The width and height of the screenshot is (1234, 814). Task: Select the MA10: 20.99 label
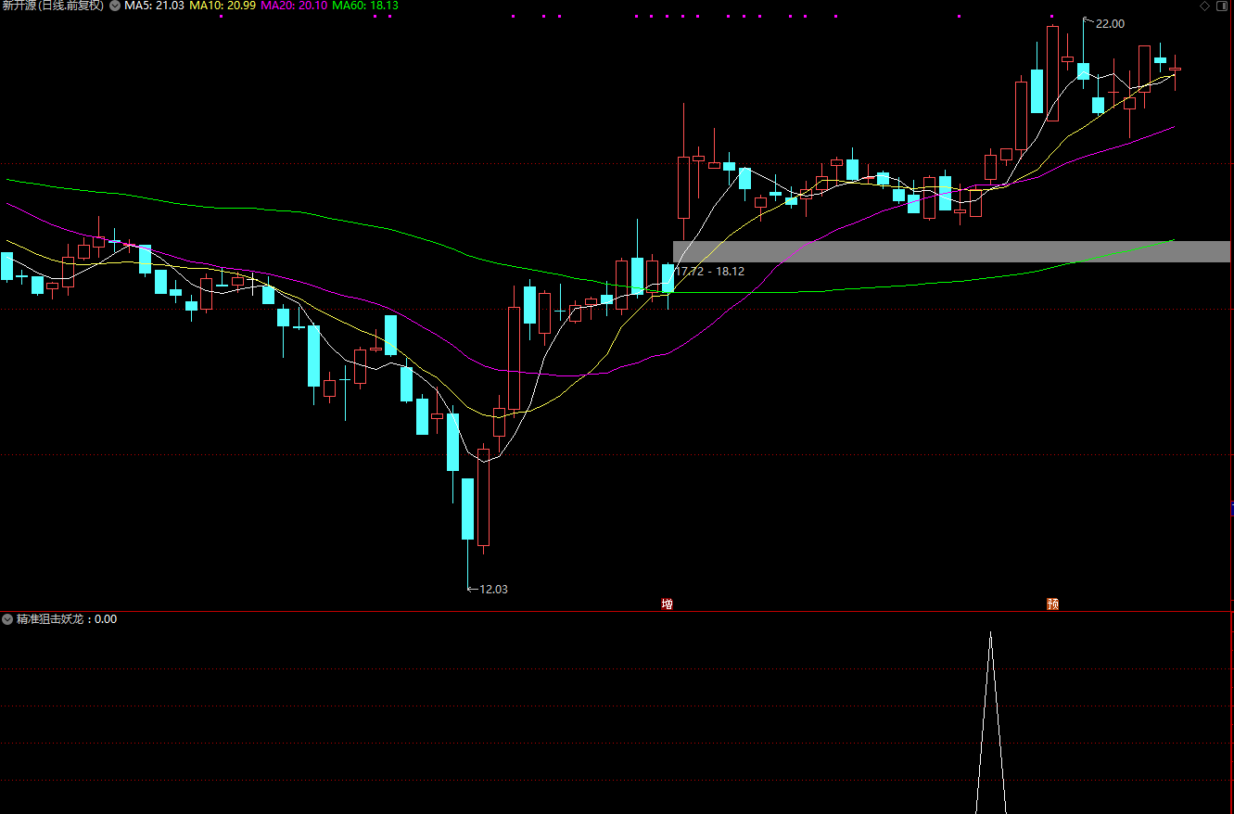(x=223, y=6)
